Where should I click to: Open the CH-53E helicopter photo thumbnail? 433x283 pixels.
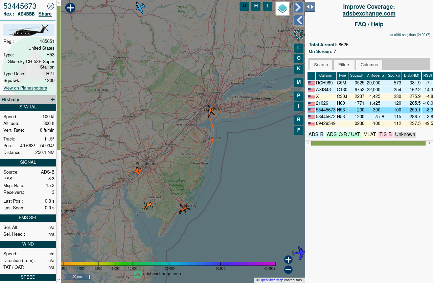(29, 30)
